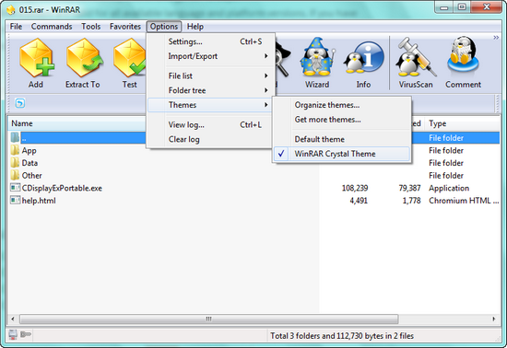Screen dimensions: 507x348
Task: Close the WinRAR window
Action: coord(487,7)
